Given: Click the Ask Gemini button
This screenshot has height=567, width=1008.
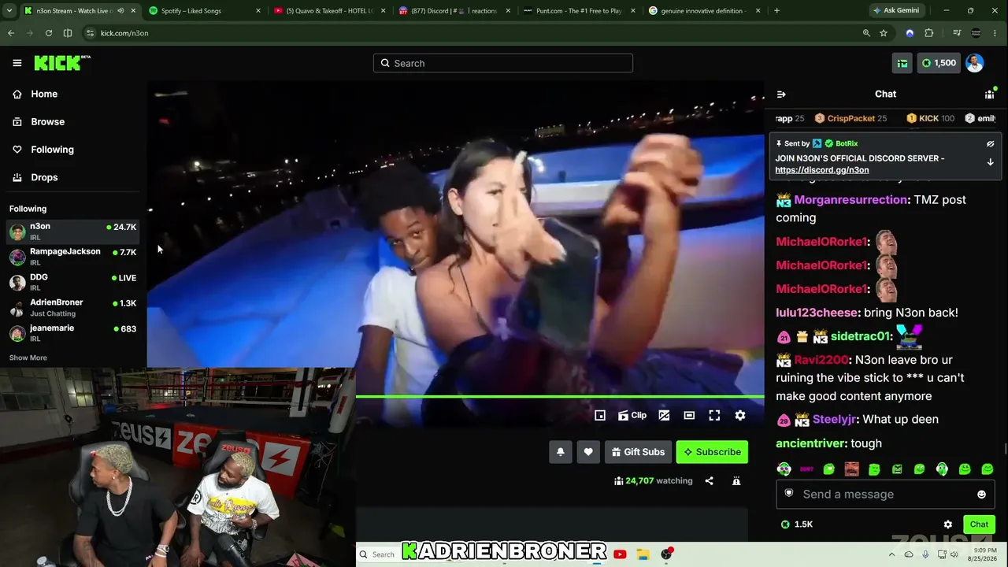Looking at the screenshot, I should click(897, 11).
